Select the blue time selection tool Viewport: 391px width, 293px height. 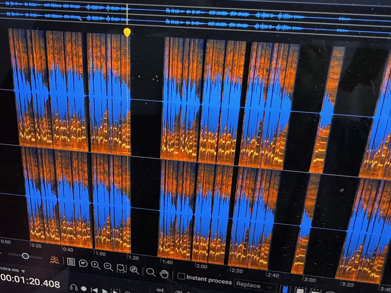tap(285, 289)
